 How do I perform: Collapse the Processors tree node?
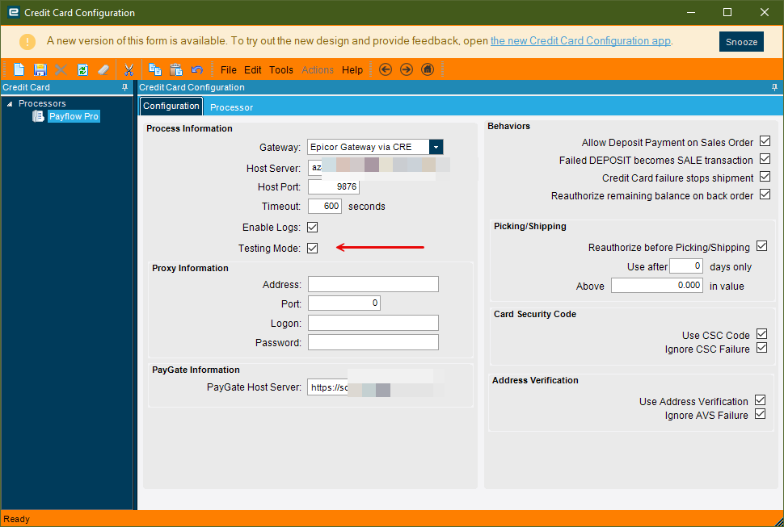(10, 104)
